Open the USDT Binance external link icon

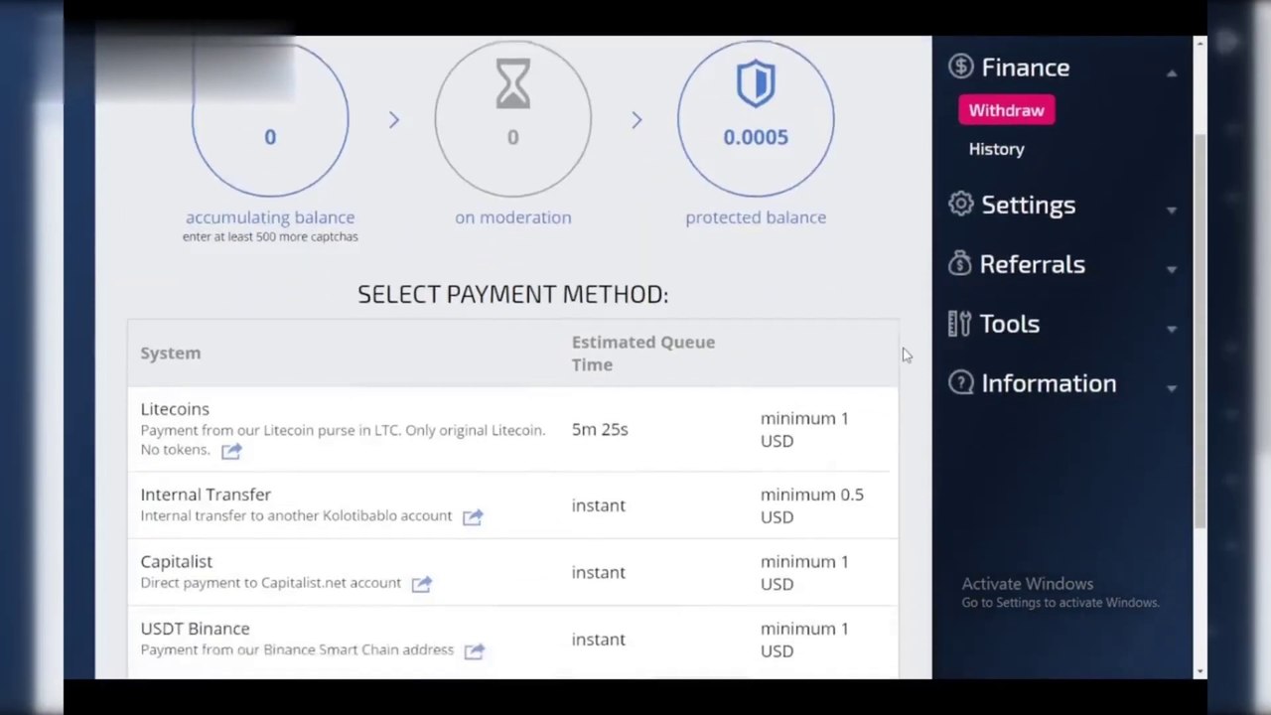(x=475, y=651)
